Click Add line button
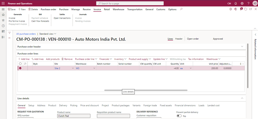 24,59
